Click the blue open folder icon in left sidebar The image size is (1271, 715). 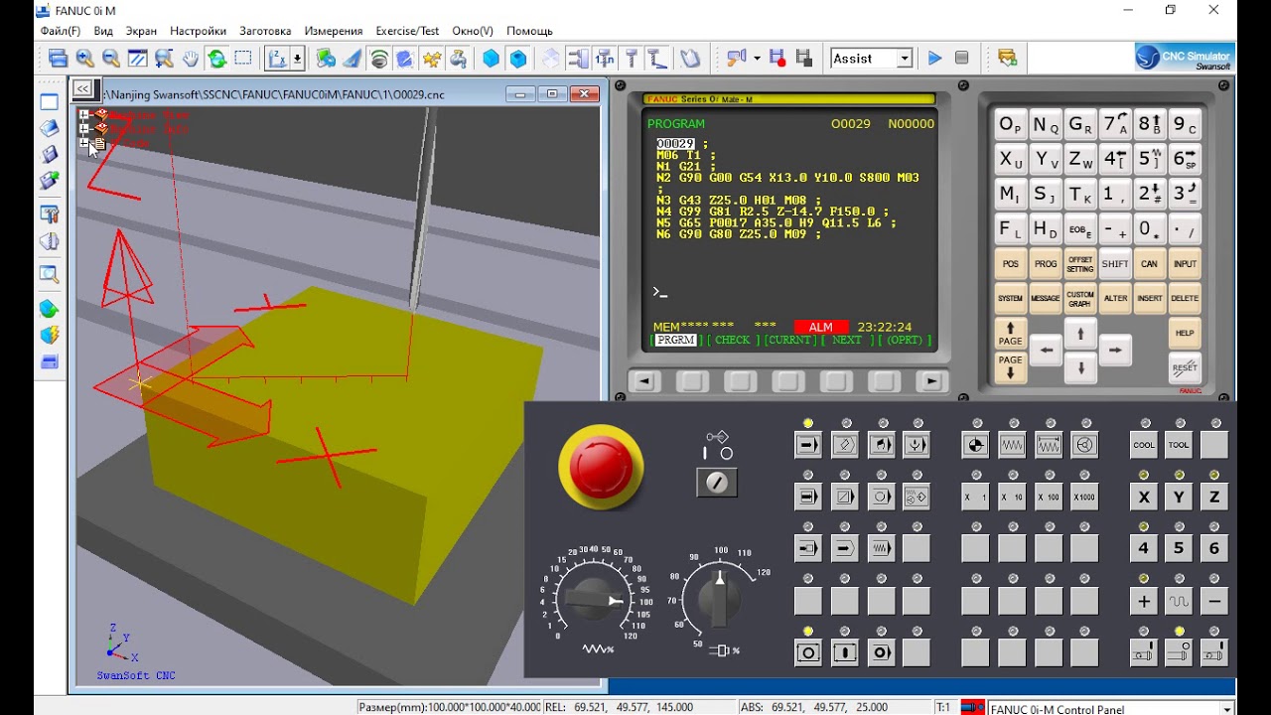point(49,128)
